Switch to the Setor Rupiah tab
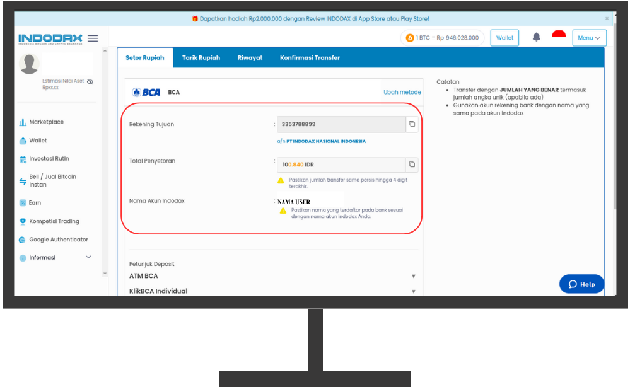The image size is (630, 387). pyautogui.click(x=145, y=58)
